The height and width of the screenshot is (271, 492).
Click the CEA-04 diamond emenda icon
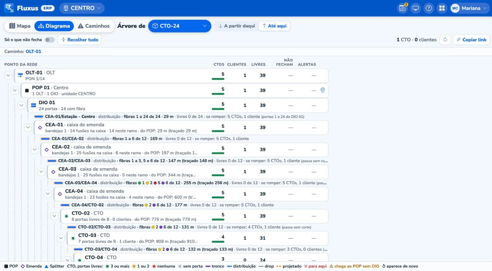tap(60, 194)
